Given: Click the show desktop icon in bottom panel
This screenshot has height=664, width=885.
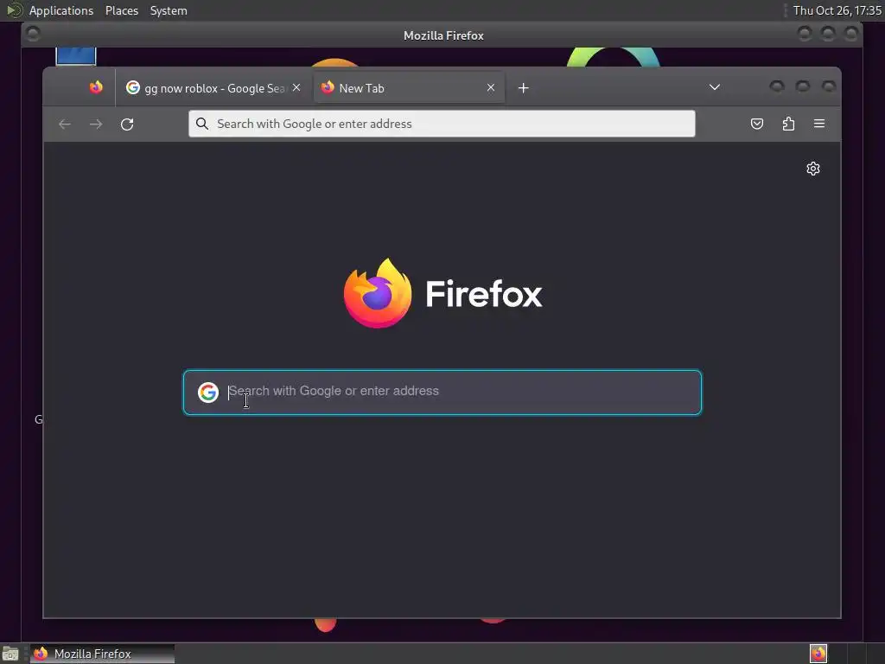Looking at the screenshot, I should (10, 654).
